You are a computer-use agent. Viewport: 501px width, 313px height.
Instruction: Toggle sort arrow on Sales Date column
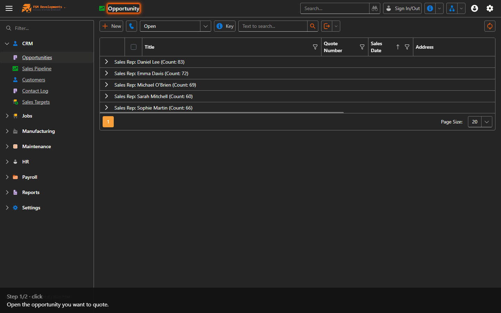coord(398,47)
